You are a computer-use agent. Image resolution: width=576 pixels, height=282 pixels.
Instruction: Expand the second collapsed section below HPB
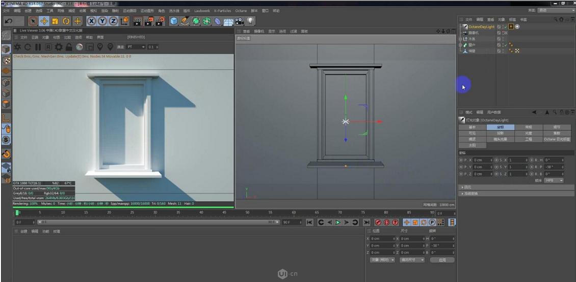point(516,194)
